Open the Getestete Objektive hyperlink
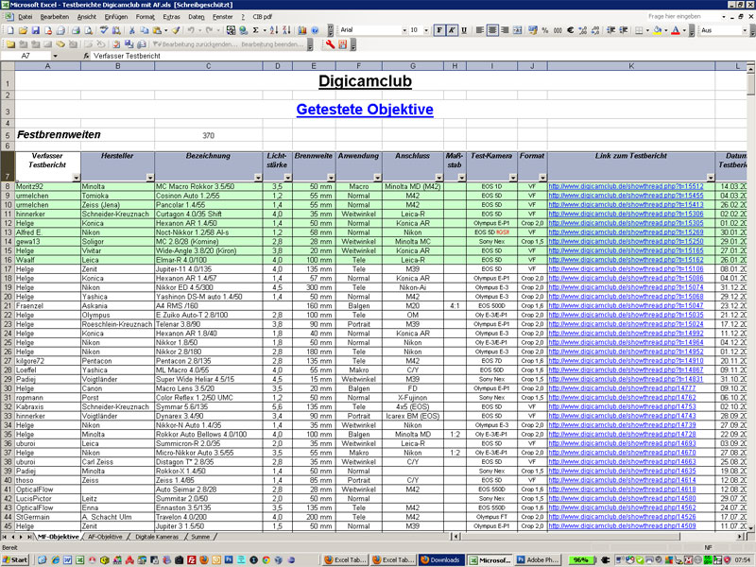The width and height of the screenshot is (756, 567). [364, 110]
